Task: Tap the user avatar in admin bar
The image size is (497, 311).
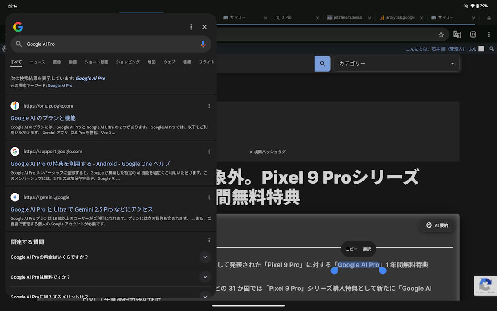Action: tap(481, 49)
